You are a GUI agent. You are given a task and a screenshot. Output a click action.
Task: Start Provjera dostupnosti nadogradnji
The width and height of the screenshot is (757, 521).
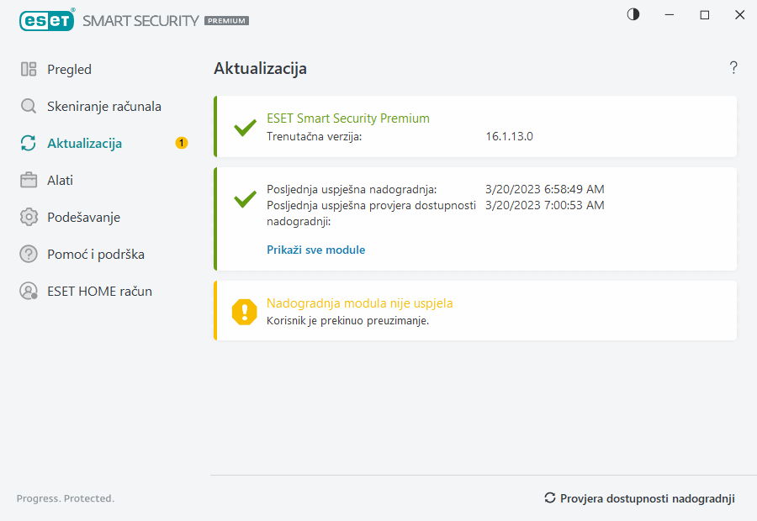coord(648,498)
